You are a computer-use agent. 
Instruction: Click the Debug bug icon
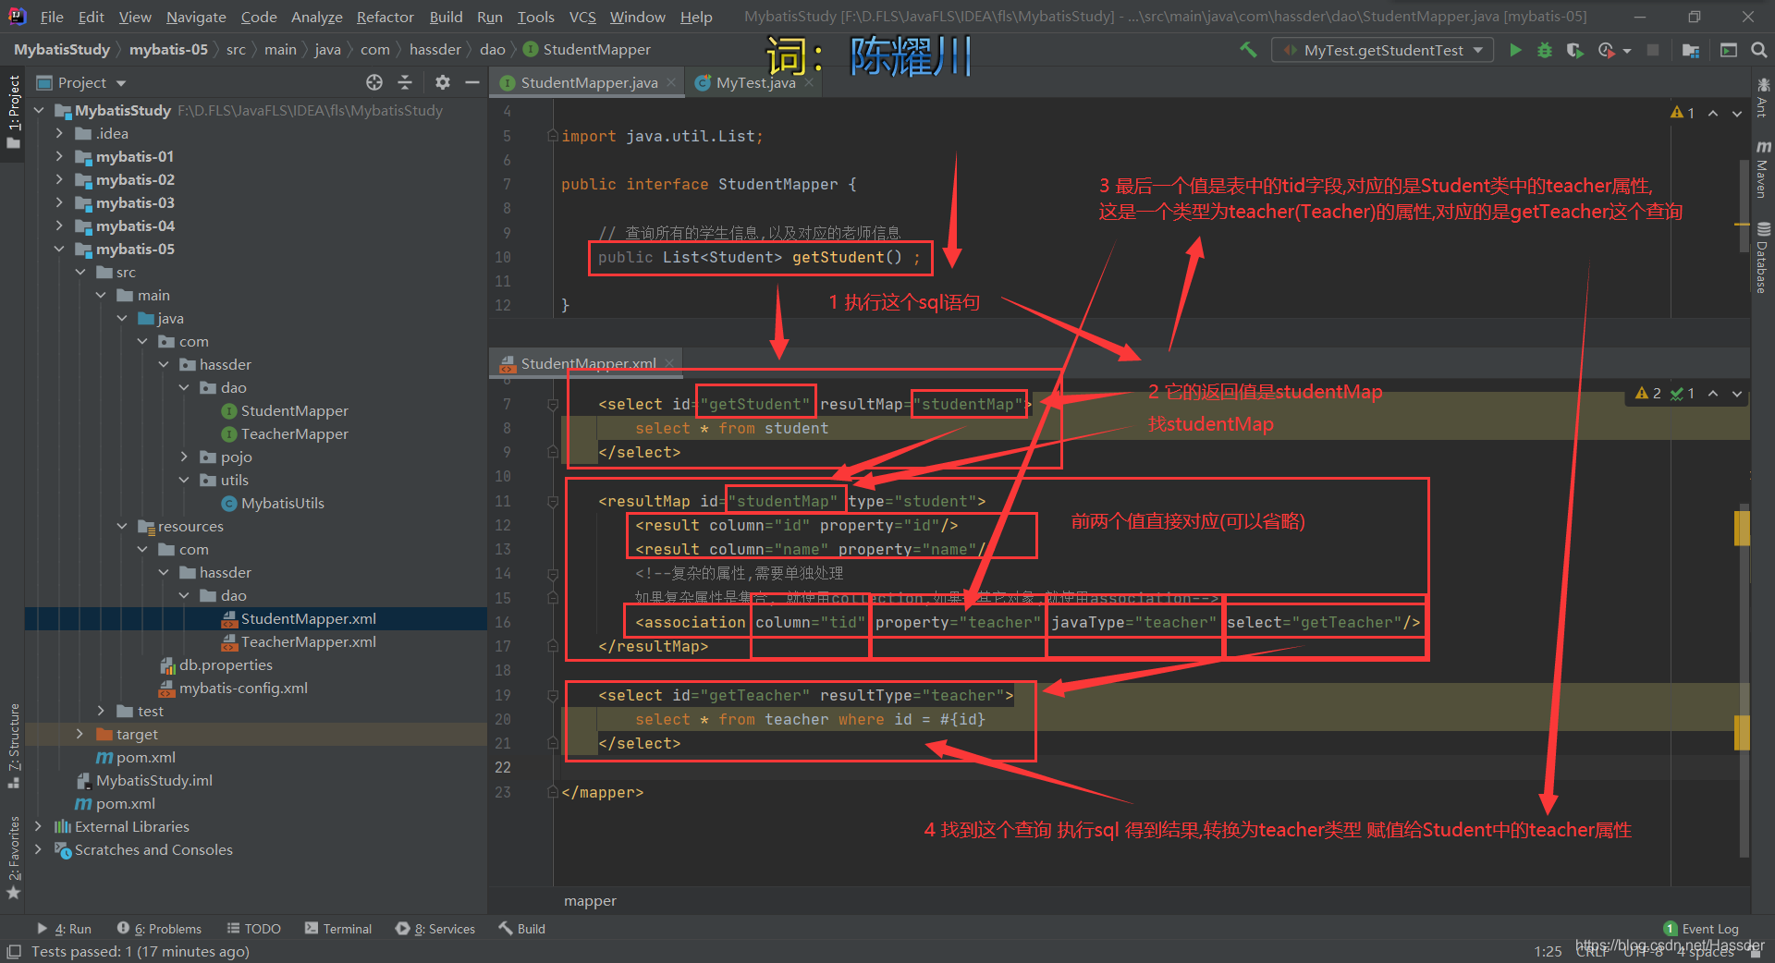(1545, 50)
